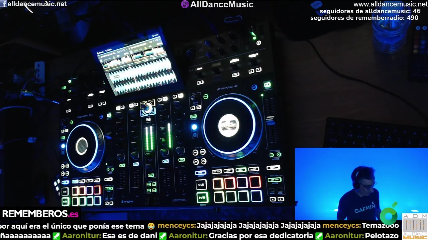
Task: Click the left jog wheel center
Action: (82, 146)
